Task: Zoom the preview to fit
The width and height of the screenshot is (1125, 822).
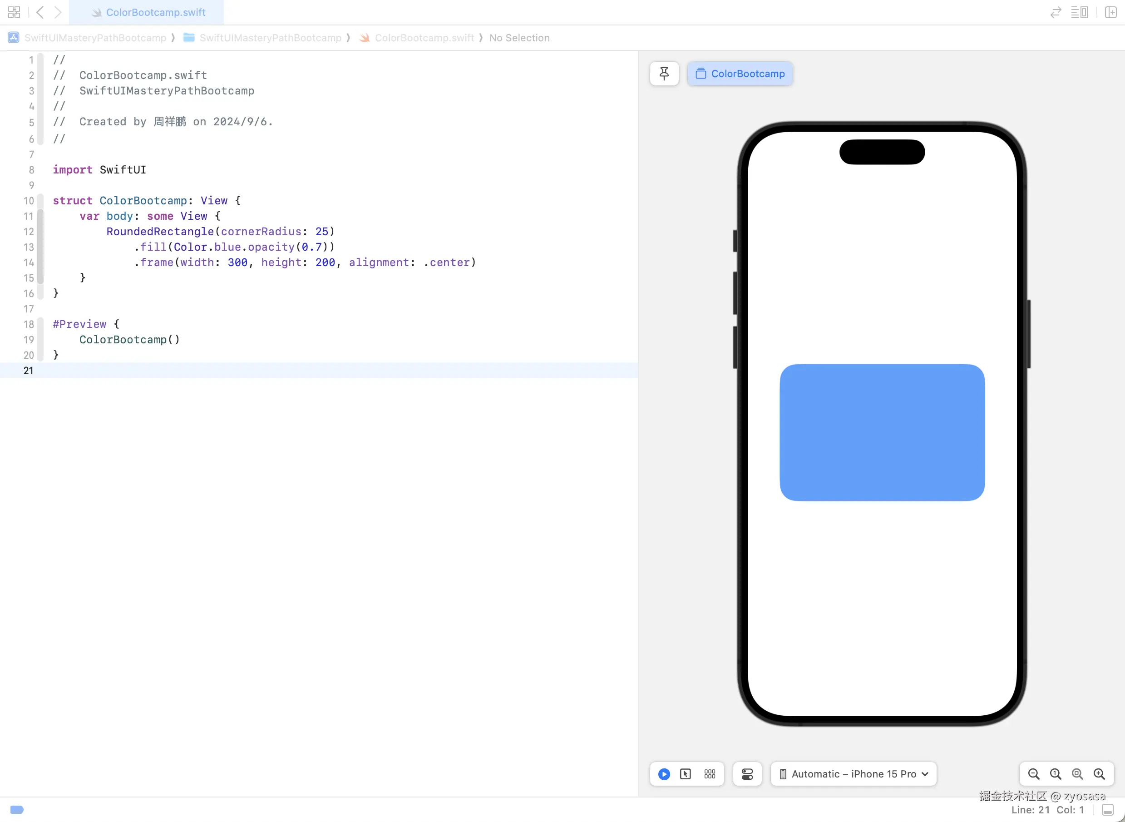Action: point(1077,774)
